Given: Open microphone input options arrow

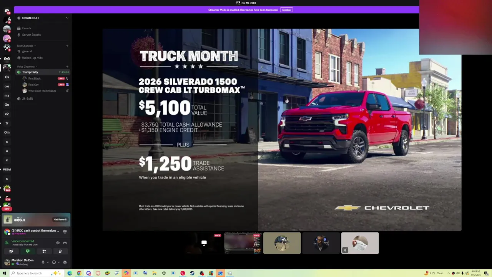Looking at the screenshot, I should click(x=48, y=262).
